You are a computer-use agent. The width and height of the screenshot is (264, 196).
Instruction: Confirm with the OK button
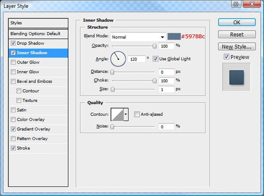point(237,22)
